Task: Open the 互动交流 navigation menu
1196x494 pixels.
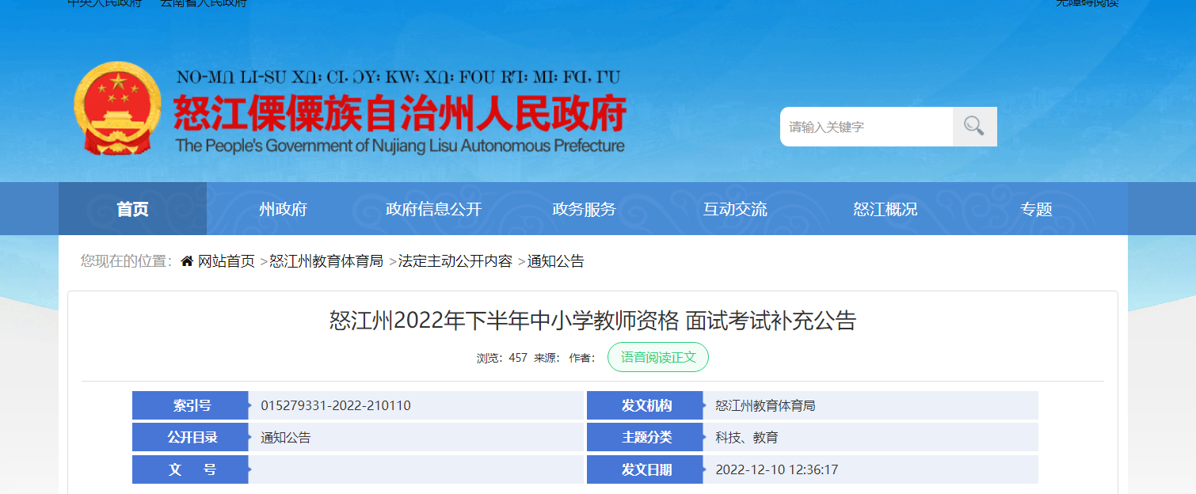Action: coord(735,209)
